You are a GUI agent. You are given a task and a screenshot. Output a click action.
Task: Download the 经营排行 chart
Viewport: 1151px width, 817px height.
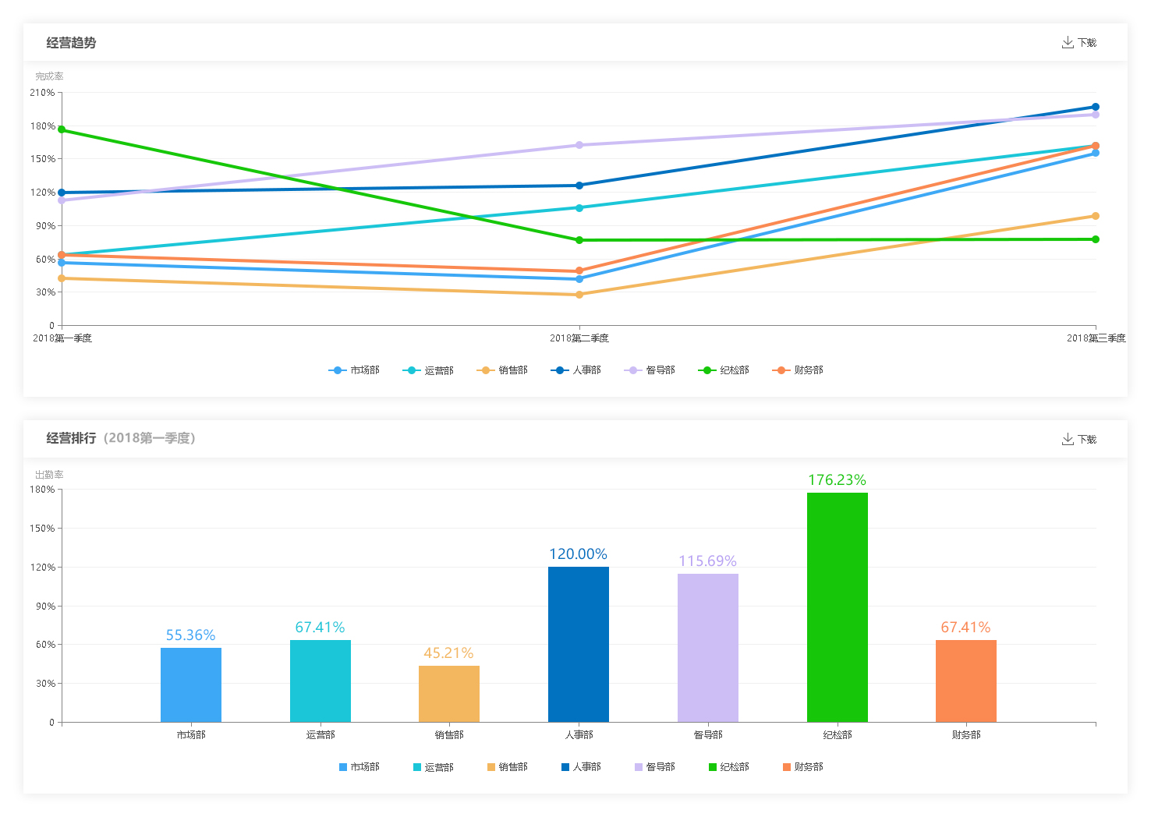[1079, 440]
